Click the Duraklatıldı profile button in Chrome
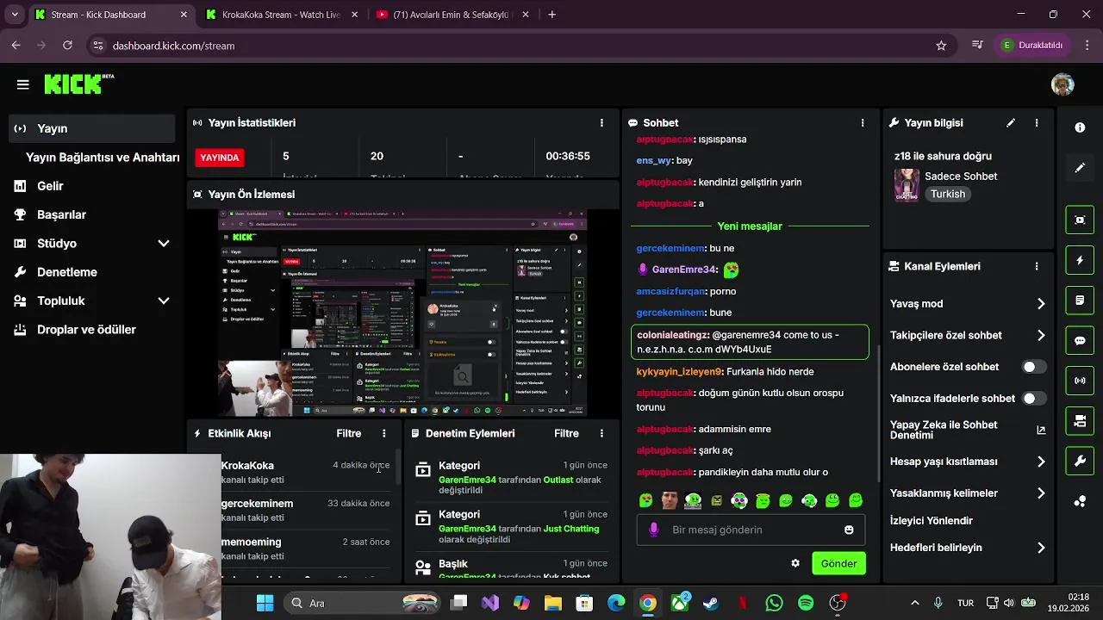This screenshot has height=620, width=1103. (1032, 45)
